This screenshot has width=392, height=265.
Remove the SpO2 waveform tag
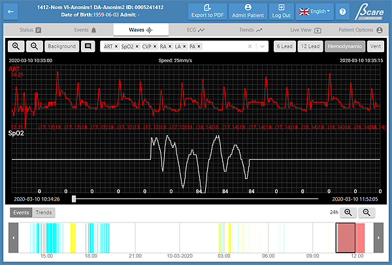pyautogui.click(x=137, y=46)
